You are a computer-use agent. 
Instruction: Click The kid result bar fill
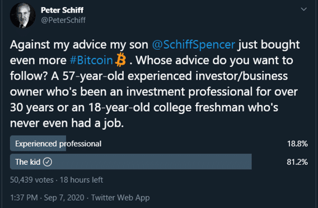click(131, 162)
